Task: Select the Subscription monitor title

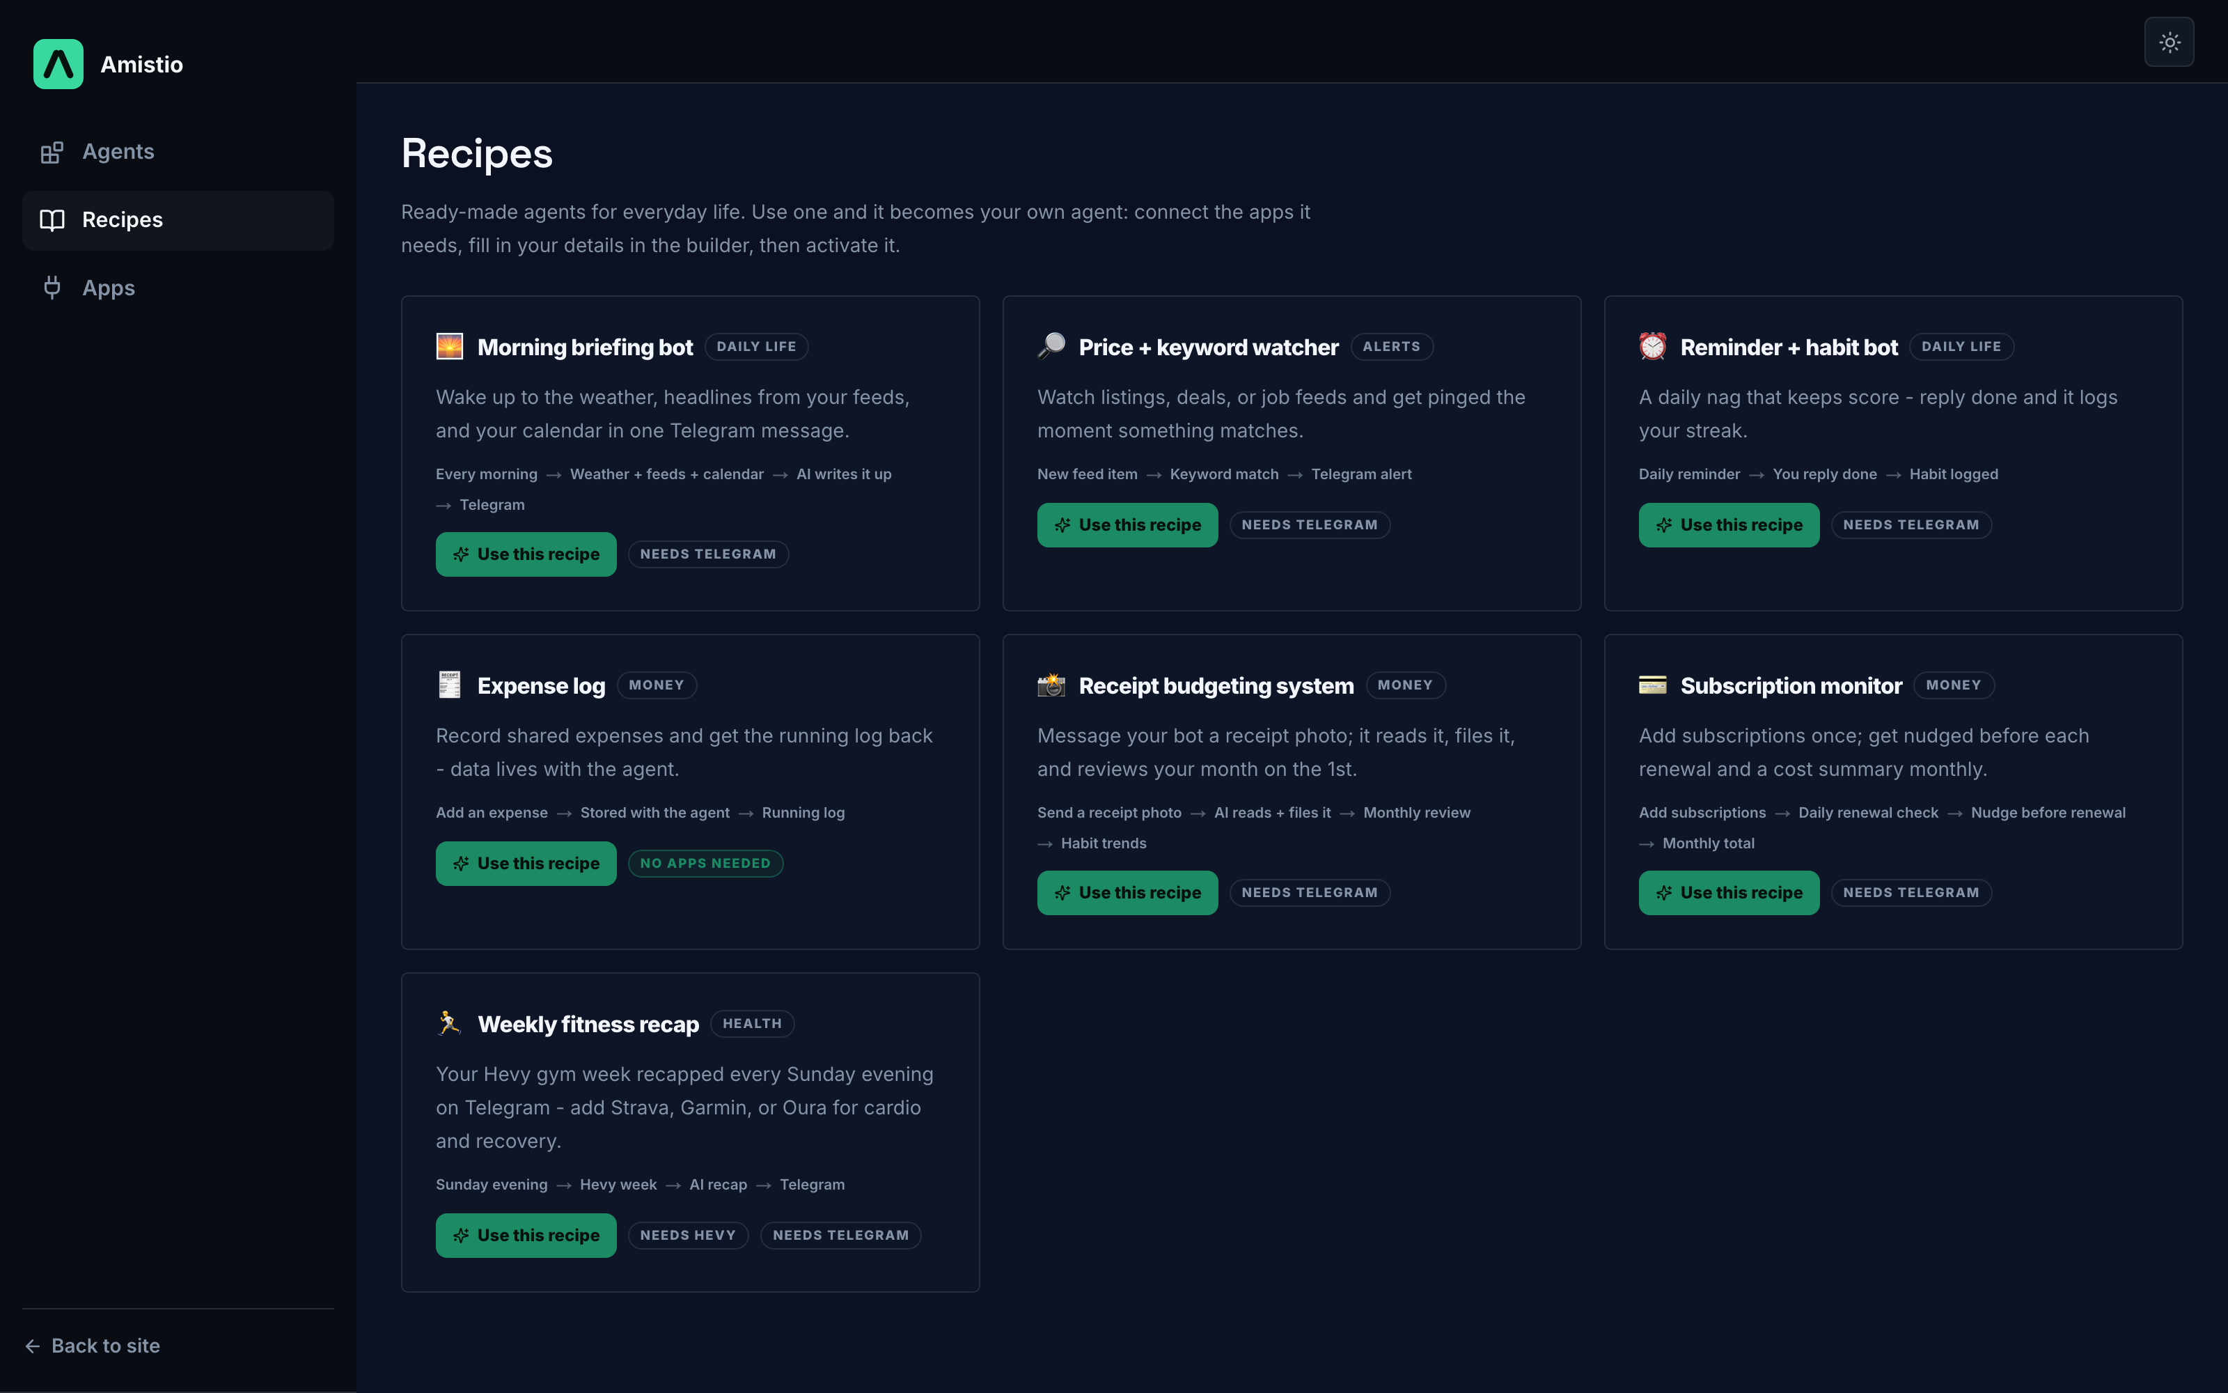Action: click(x=1791, y=686)
